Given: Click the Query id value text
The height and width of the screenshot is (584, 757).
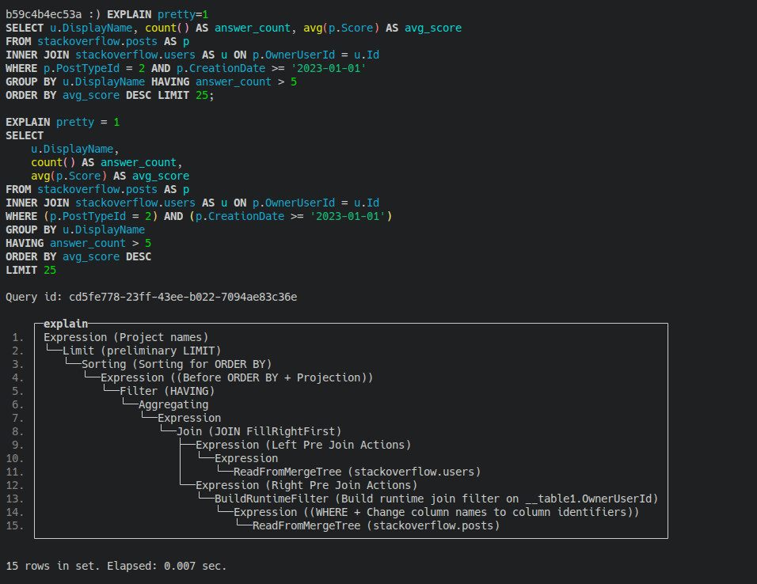Looking at the screenshot, I should click(183, 297).
